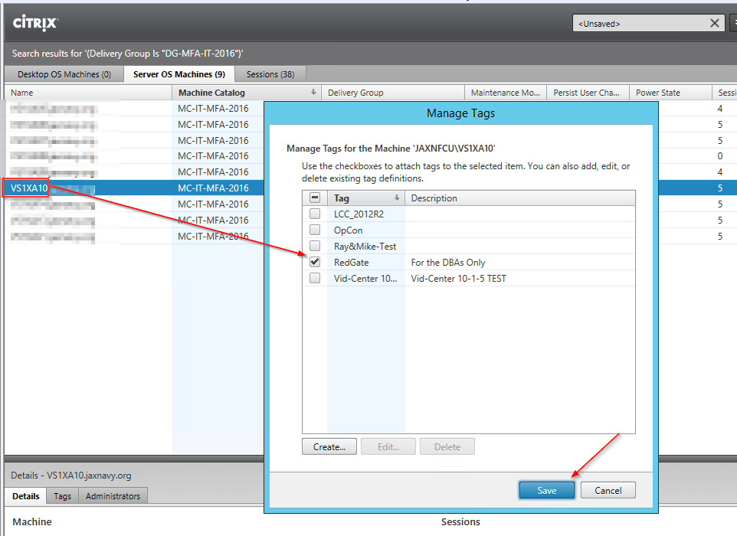Select the OpCon tag name
This screenshot has height=536, width=737.
(349, 230)
